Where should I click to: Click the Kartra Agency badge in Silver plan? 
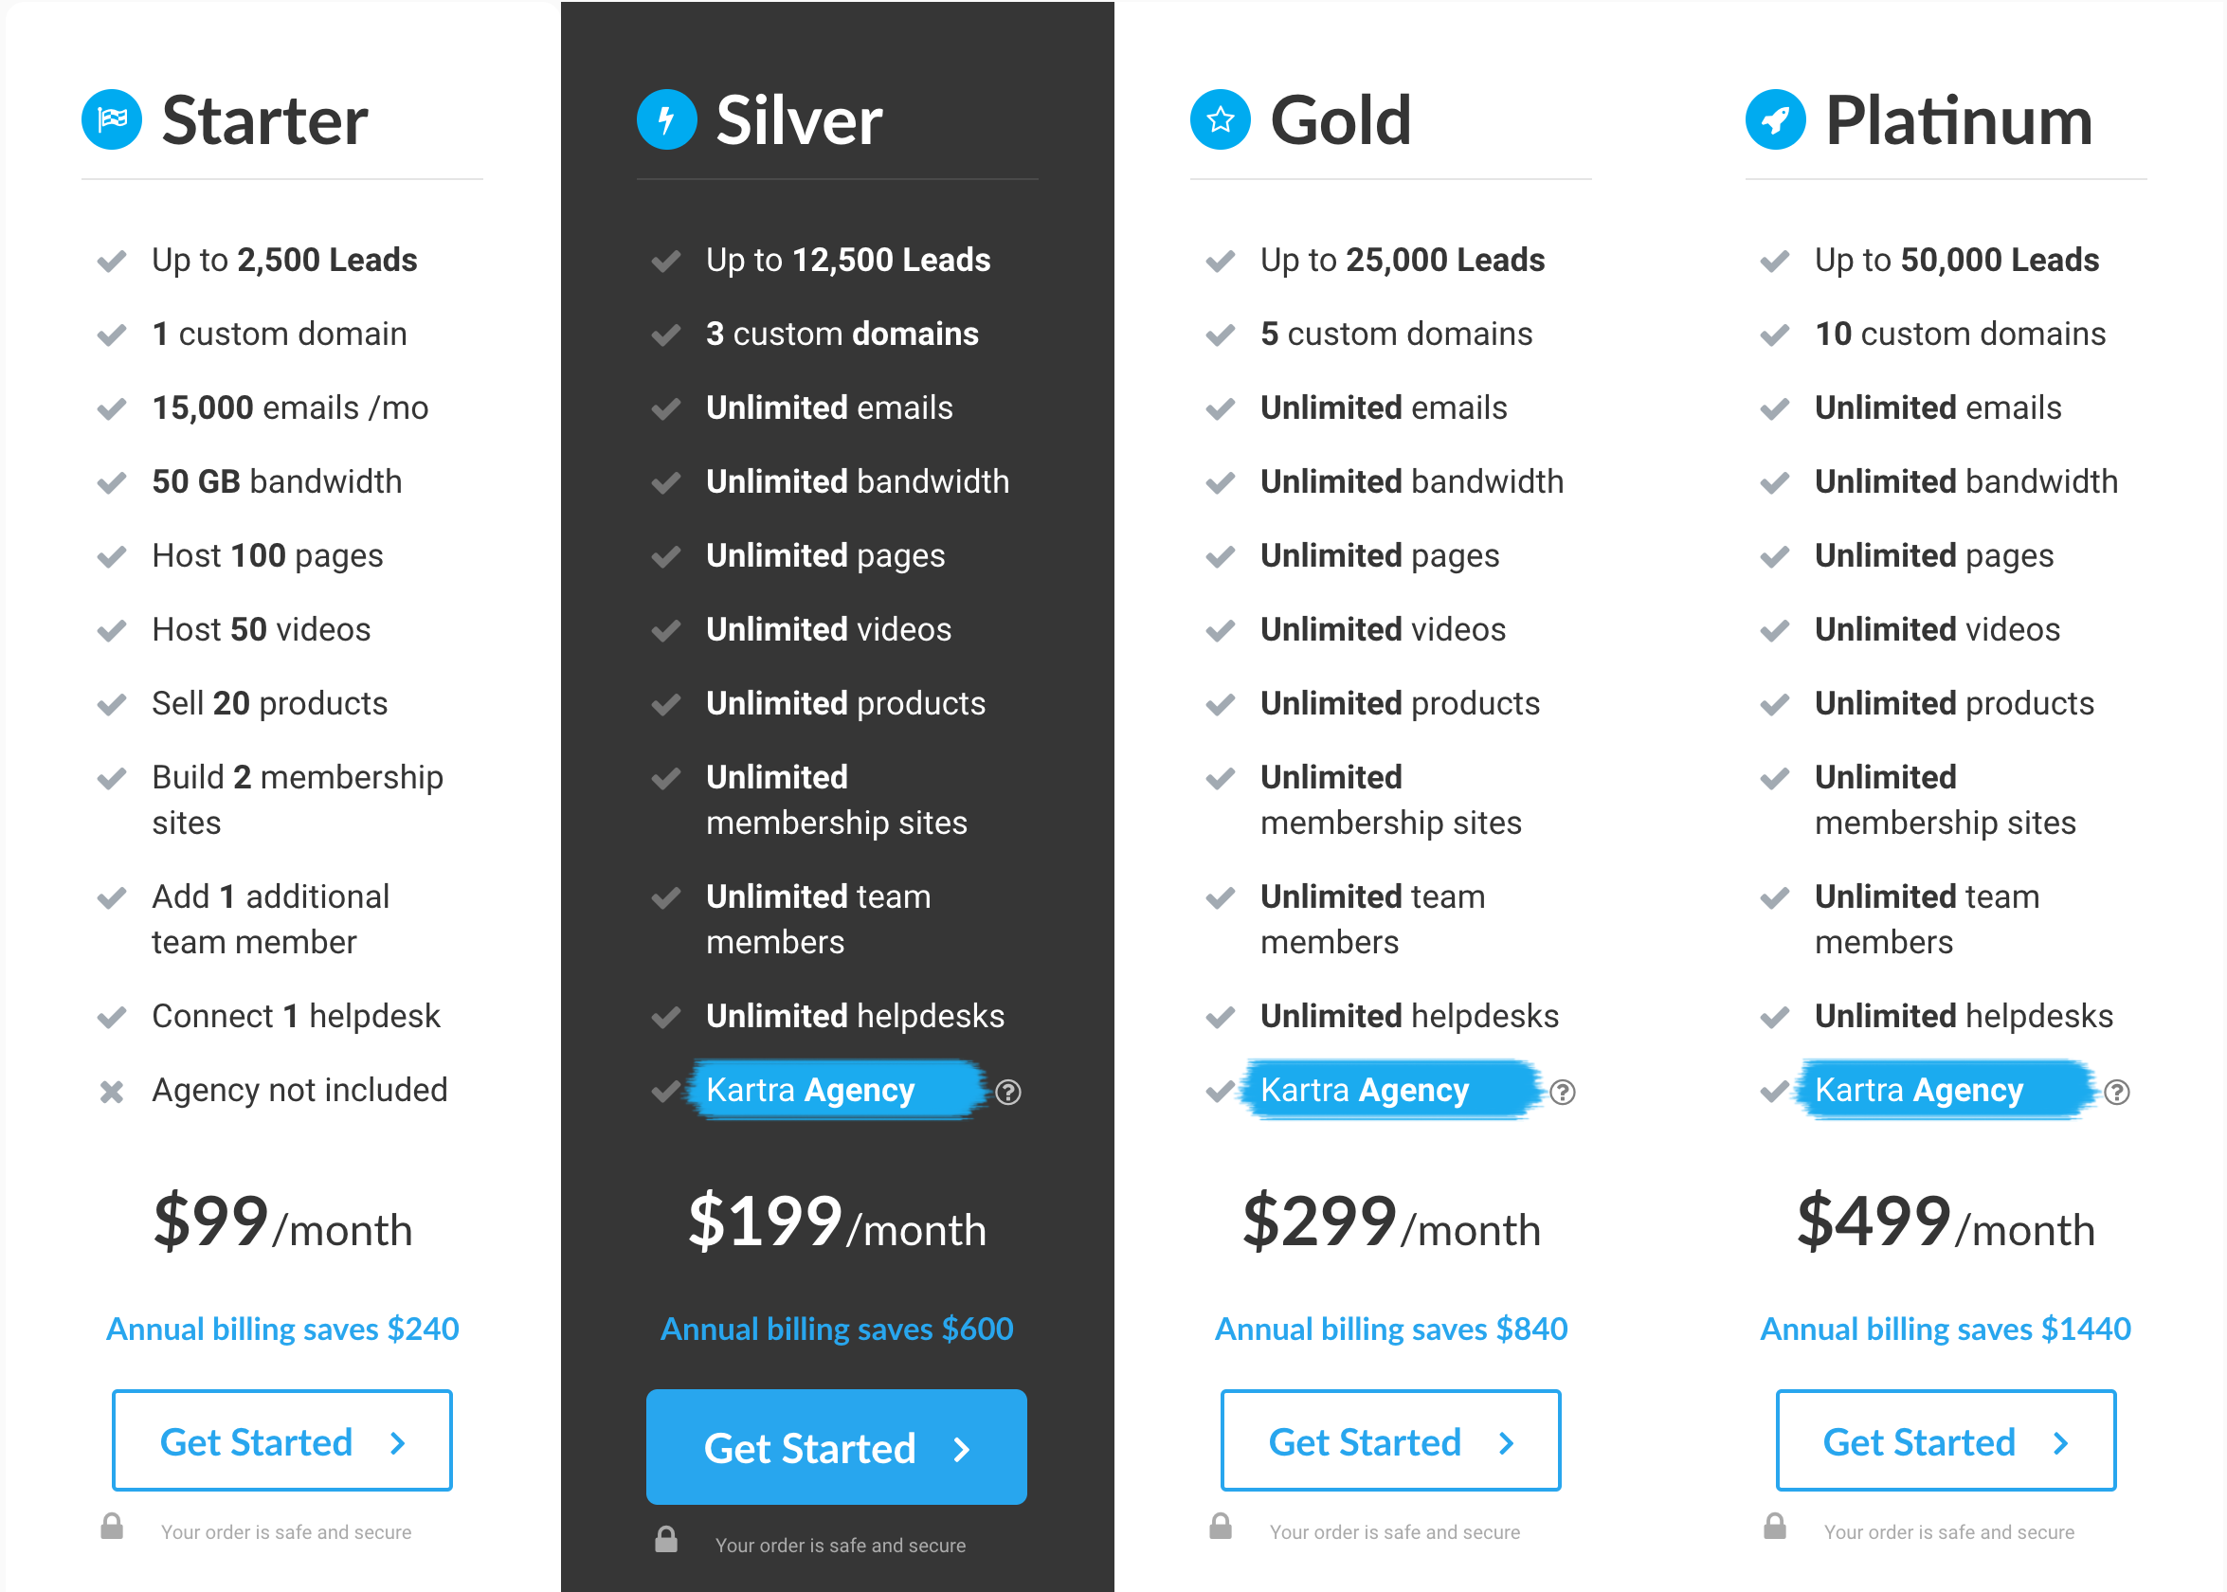coord(836,1090)
